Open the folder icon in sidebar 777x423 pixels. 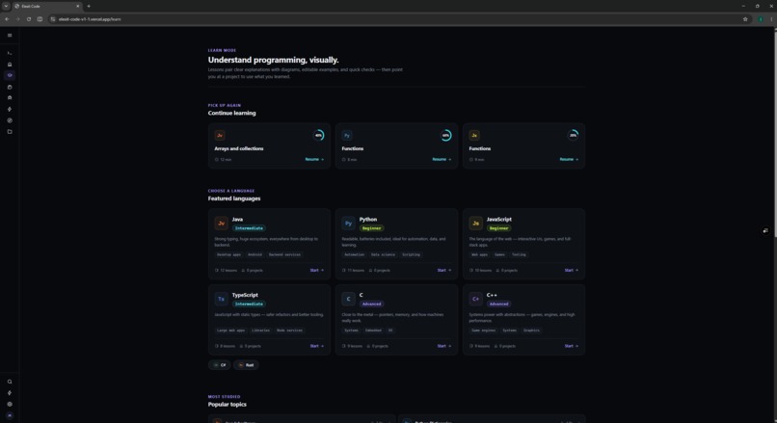[x=10, y=132]
